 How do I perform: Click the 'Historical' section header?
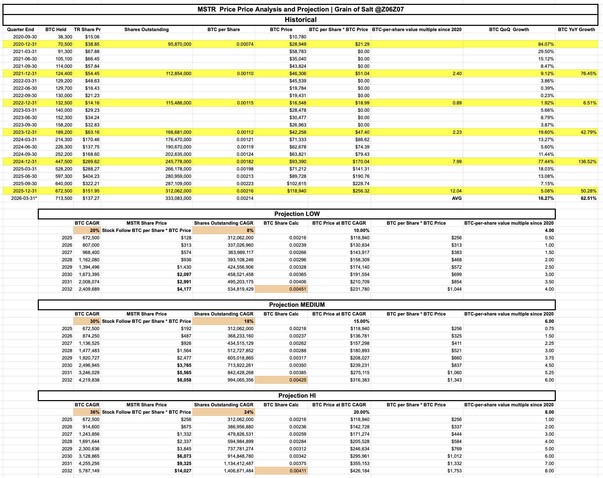(300, 20)
